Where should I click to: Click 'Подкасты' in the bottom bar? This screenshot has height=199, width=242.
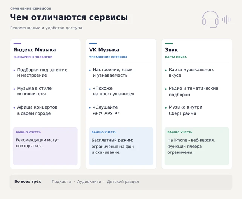point(61,182)
